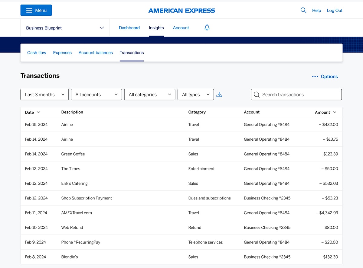Screen dimensions: 363x268
Task: Open the Account balances tab
Action: pyautogui.click(x=96, y=53)
